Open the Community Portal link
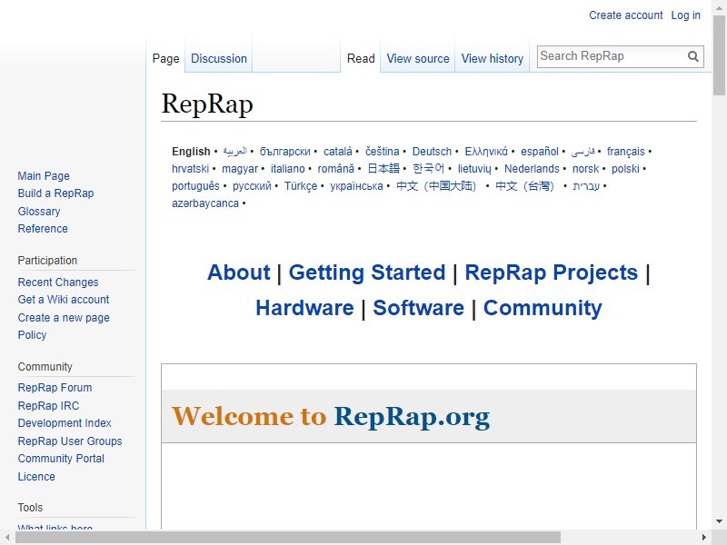Viewport: 727px width, 545px height. 61,459
